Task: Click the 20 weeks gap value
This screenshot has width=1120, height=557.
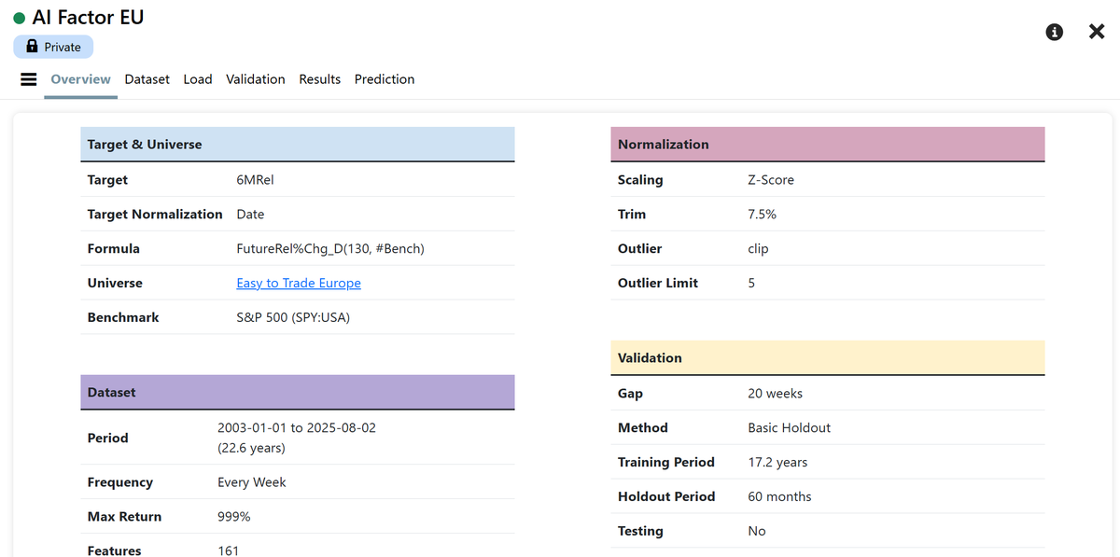Action: pyautogui.click(x=776, y=394)
